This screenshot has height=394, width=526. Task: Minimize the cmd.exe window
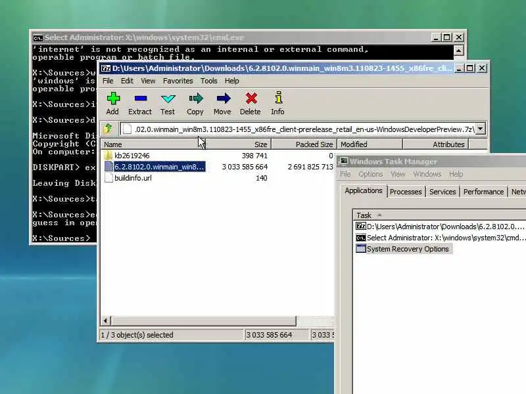coord(435,37)
